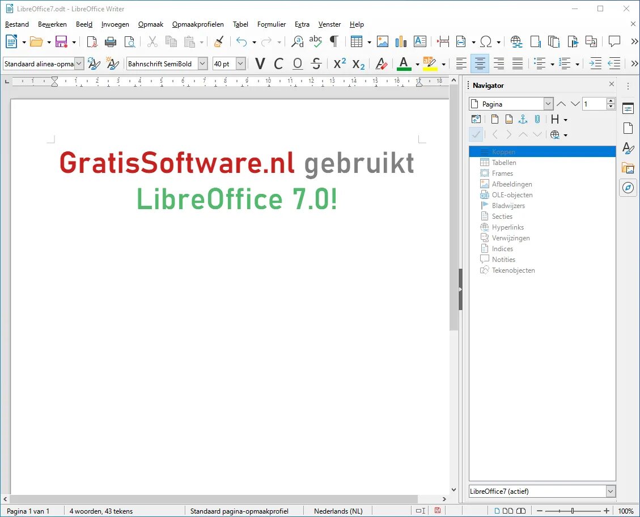The width and height of the screenshot is (640, 517).
Task: Print the document using the printer icon
Action: (x=110, y=41)
